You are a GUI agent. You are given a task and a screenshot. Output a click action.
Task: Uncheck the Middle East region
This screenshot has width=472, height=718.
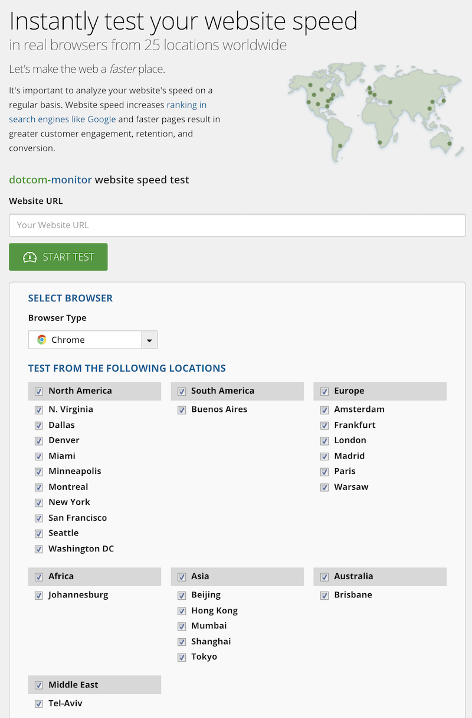[39, 685]
